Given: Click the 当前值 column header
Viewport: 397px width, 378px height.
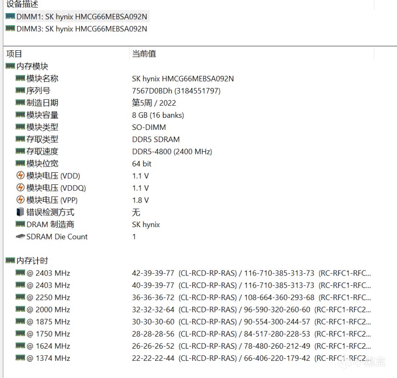Looking at the screenshot, I should tap(144, 54).
